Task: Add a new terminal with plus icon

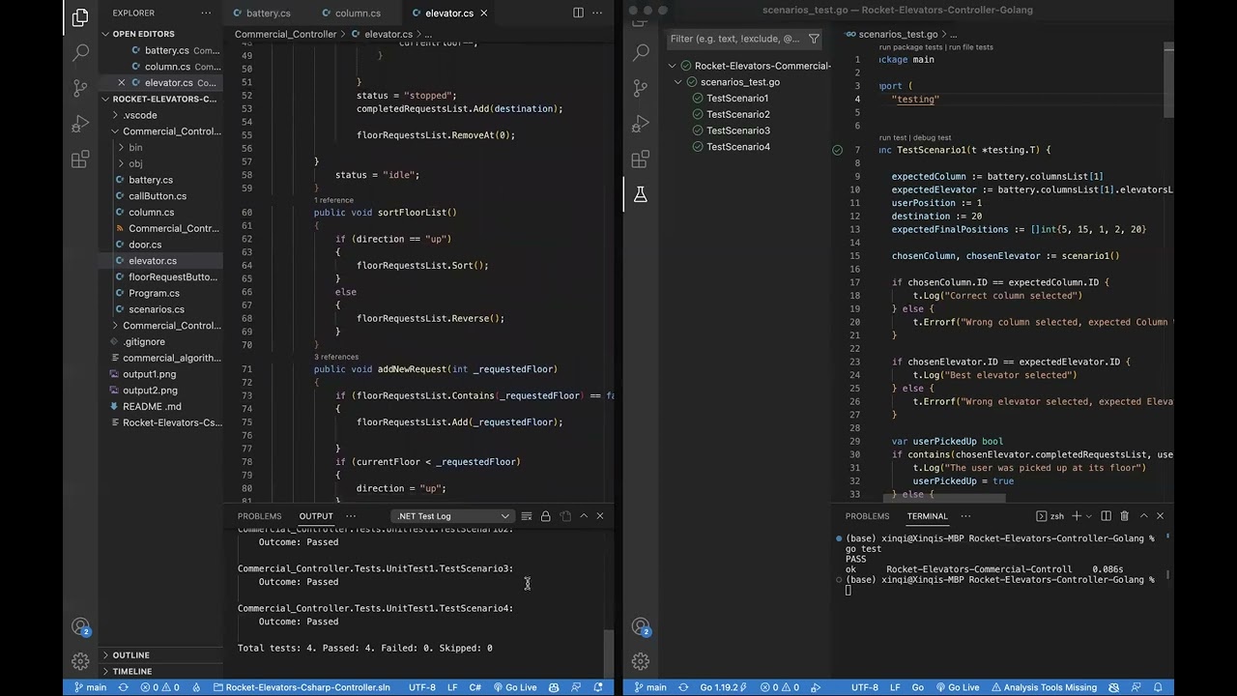Action: (1076, 516)
